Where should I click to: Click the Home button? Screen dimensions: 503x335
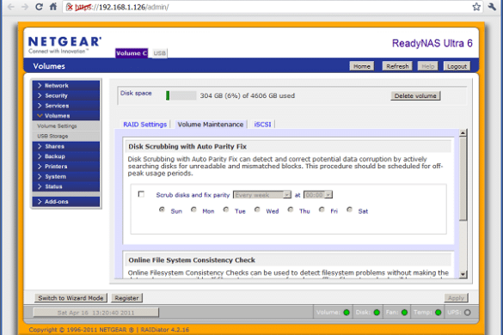[x=361, y=66]
